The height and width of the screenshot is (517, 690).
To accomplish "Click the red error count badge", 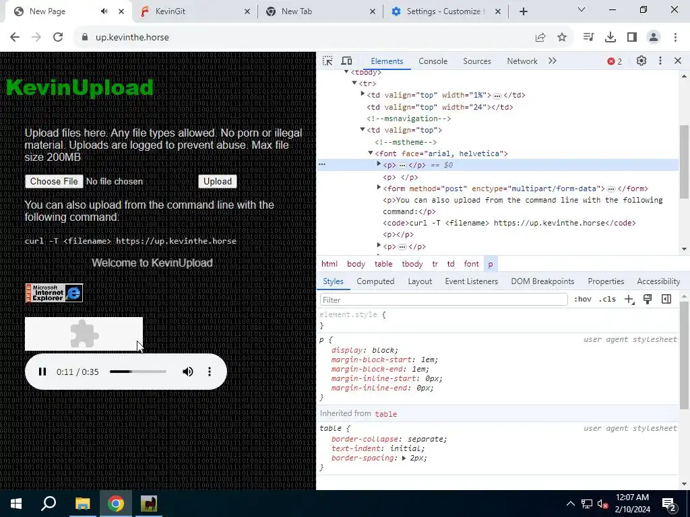I will coord(615,61).
